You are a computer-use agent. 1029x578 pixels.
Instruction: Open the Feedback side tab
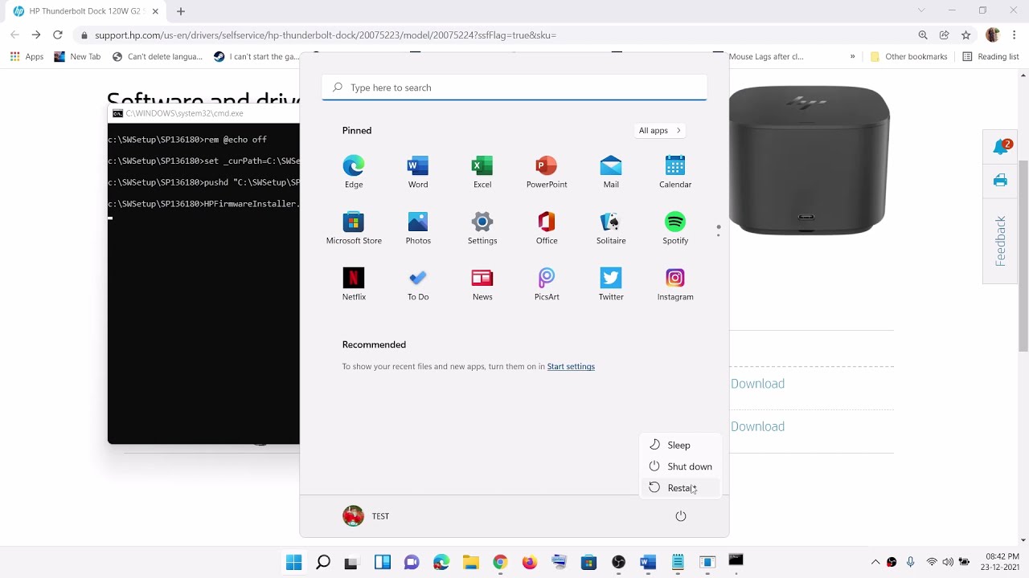(1001, 241)
